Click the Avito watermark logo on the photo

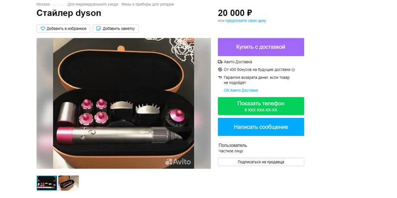tap(178, 162)
